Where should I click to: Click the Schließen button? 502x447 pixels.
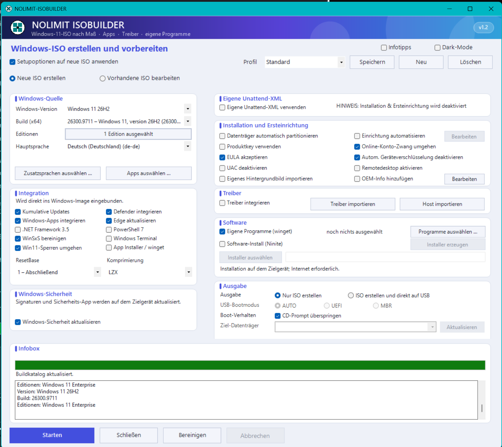coord(129,435)
